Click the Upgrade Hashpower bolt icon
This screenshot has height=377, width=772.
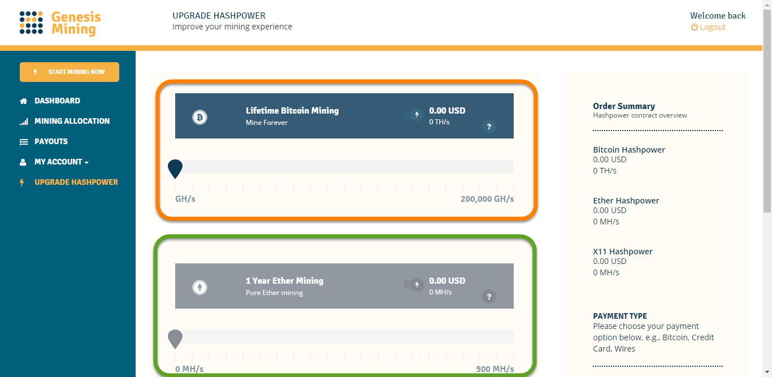[x=23, y=183]
